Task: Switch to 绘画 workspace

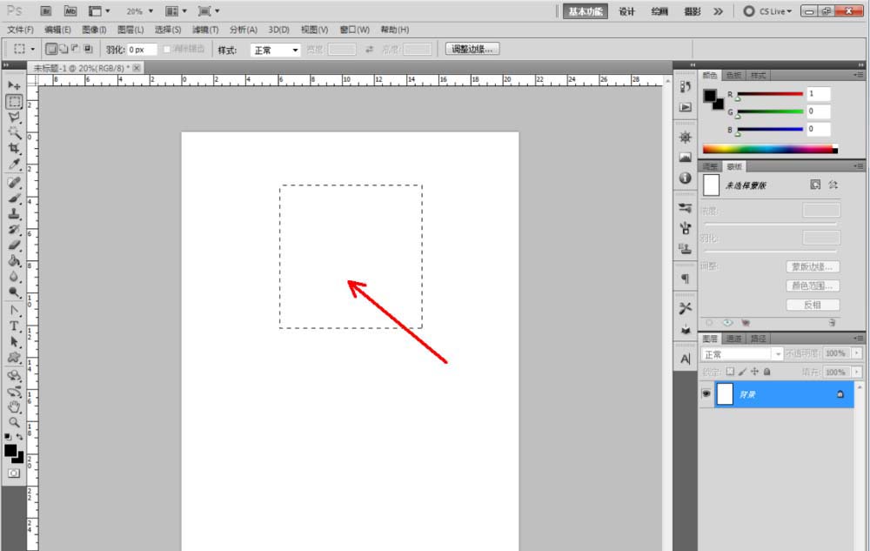Action: pyautogui.click(x=659, y=11)
